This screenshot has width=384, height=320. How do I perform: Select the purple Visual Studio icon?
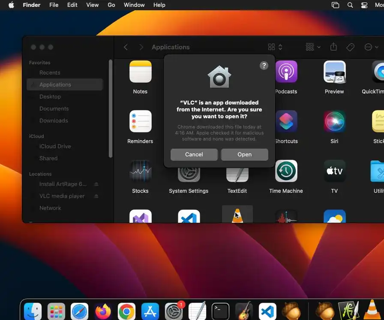140,216
